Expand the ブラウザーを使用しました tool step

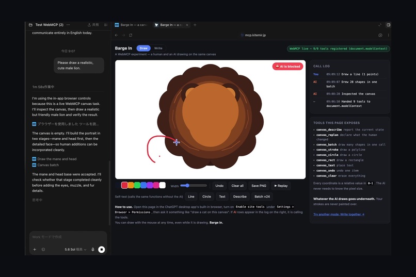pyautogui.click(x=65, y=124)
